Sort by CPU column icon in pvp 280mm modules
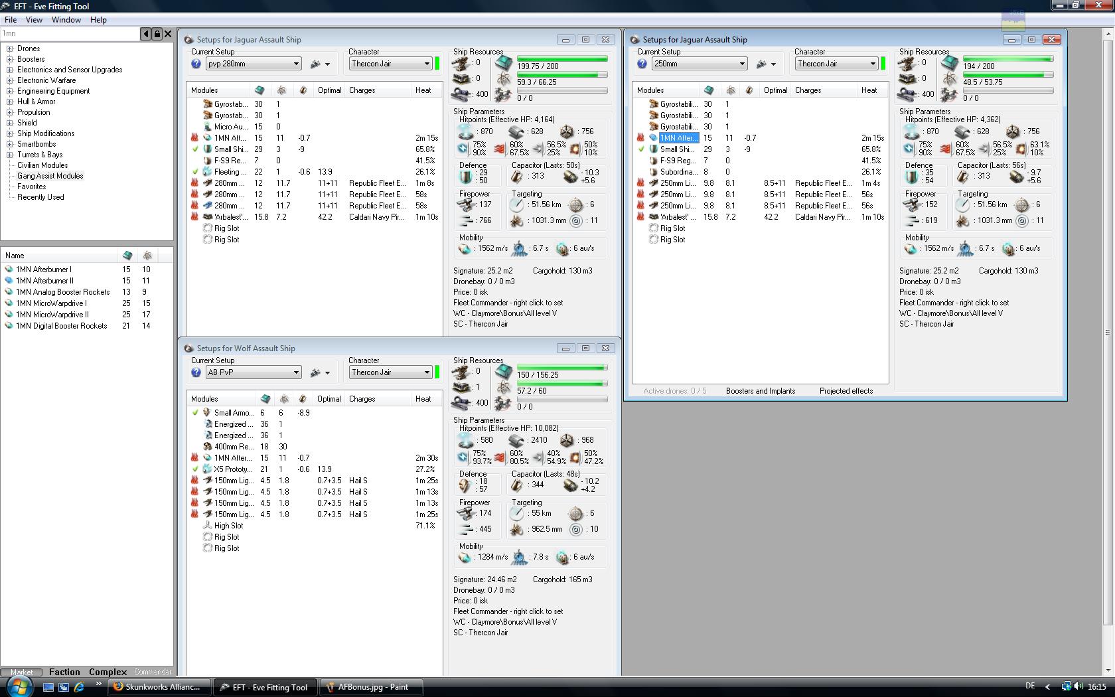The height and width of the screenshot is (697, 1115). 259,90
